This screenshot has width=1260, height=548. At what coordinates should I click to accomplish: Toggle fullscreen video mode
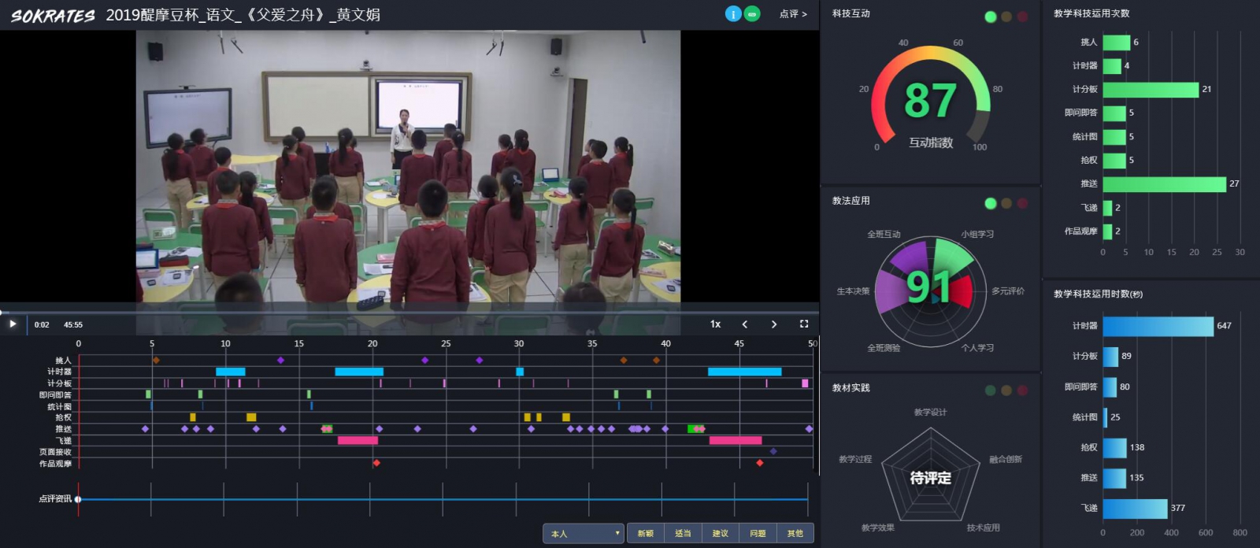coord(804,324)
